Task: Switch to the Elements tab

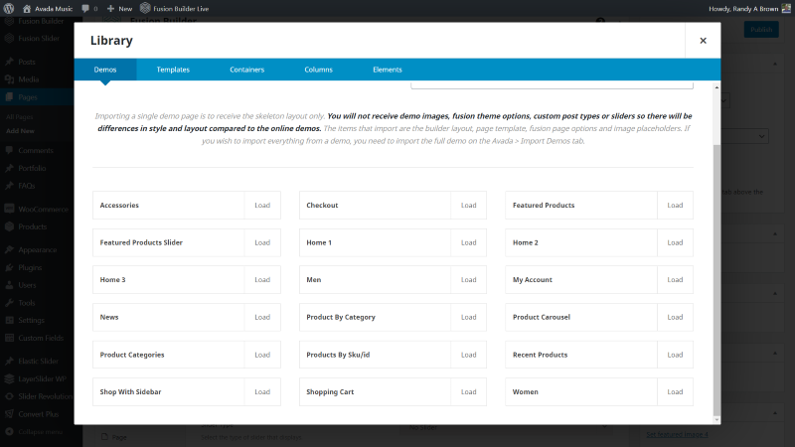Action: pos(388,70)
